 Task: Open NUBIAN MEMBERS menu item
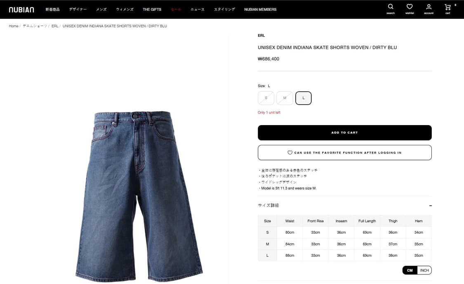[x=260, y=9]
